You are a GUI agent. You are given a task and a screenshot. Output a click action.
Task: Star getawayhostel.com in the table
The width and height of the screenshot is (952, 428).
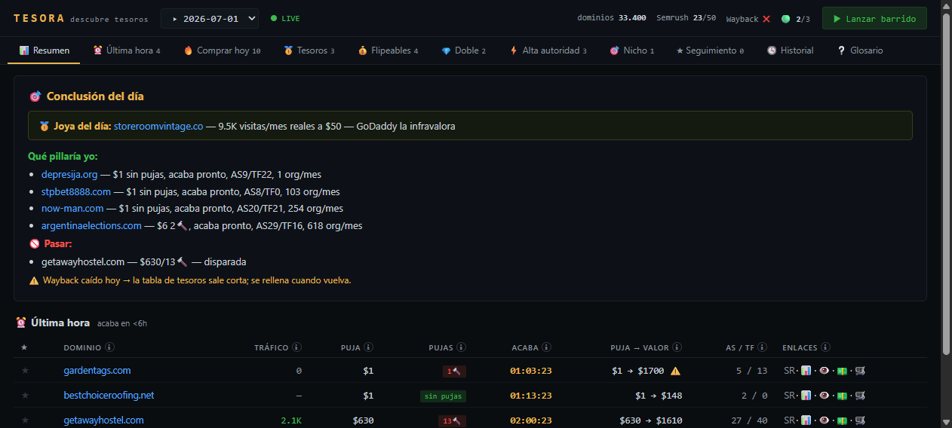pos(24,420)
